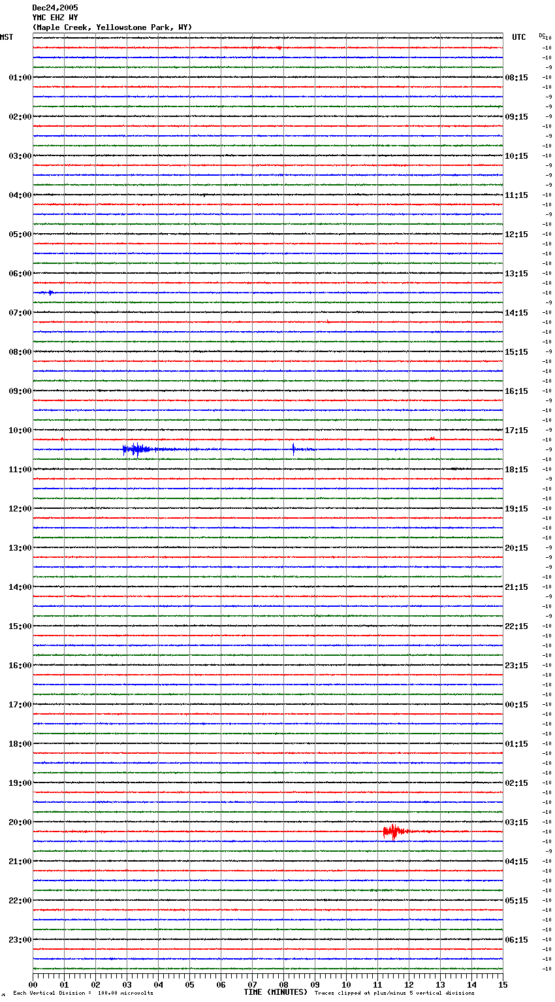Click the small red blip on the top 00:15 trace
The image size is (555, 1002).
(279, 48)
